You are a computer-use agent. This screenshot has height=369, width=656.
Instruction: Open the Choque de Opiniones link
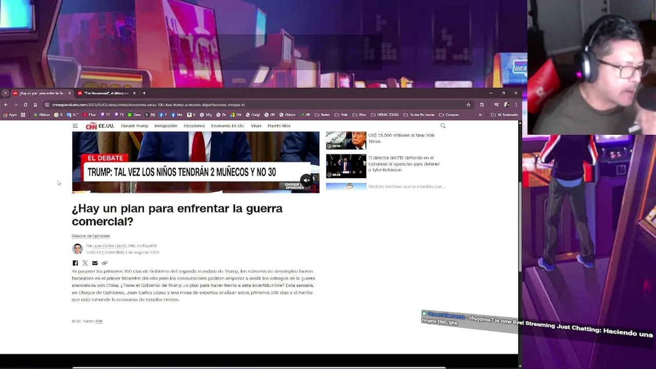click(x=91, y=236)
